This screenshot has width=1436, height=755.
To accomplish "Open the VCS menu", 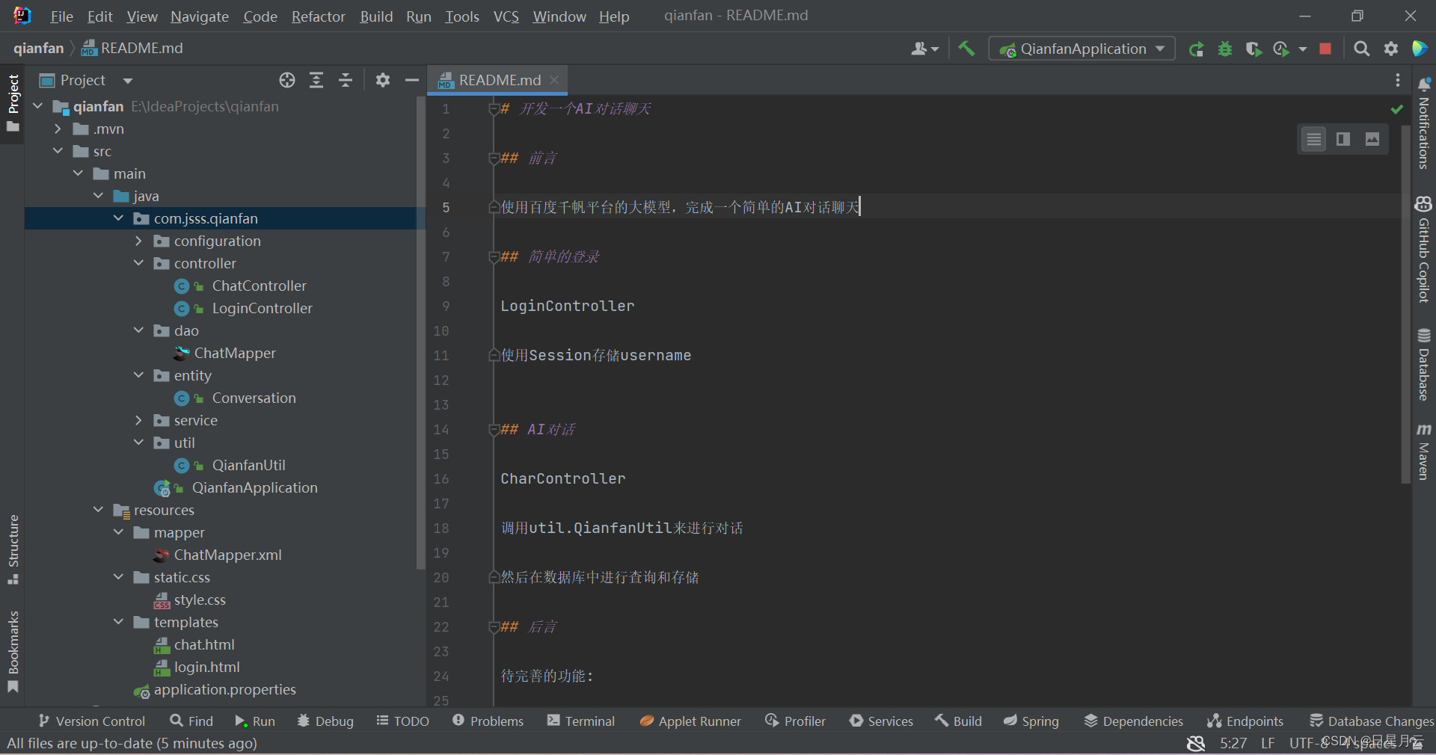I will (506, 16).
